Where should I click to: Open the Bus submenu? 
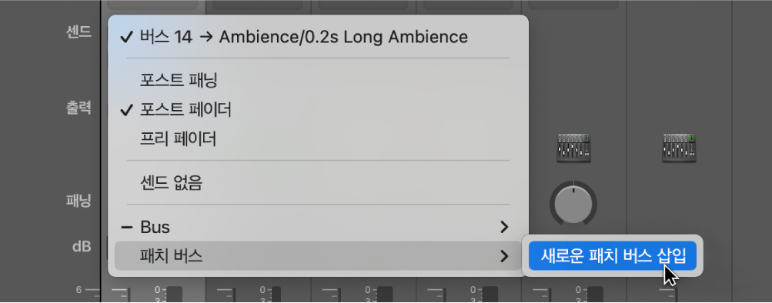318,228
